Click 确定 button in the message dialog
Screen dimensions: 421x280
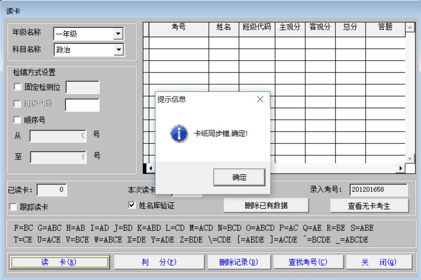pyautogui.click(x=239, y=177)
